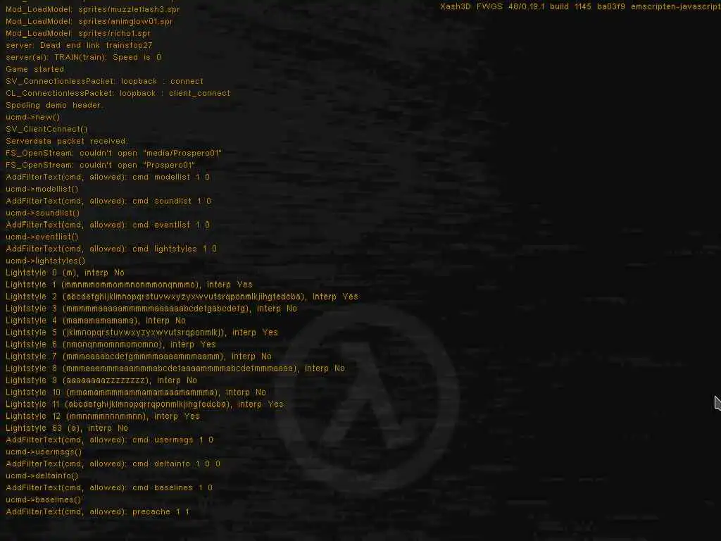Click the 'ucmd->modellist()' line
Viewport: 721px width, 541px height.
[42, 189]
